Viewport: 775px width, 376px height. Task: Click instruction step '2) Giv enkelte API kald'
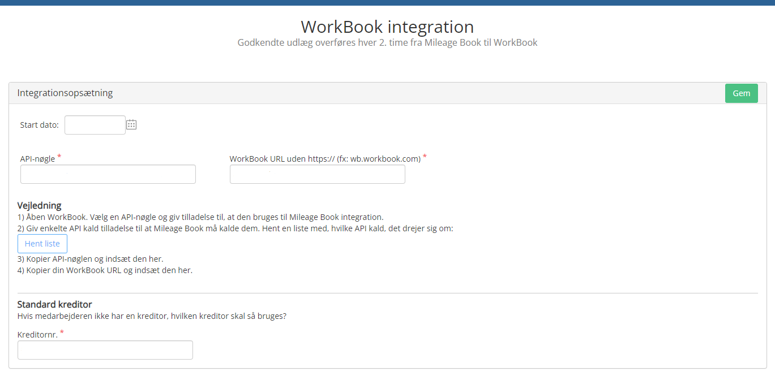click(236, 228)
